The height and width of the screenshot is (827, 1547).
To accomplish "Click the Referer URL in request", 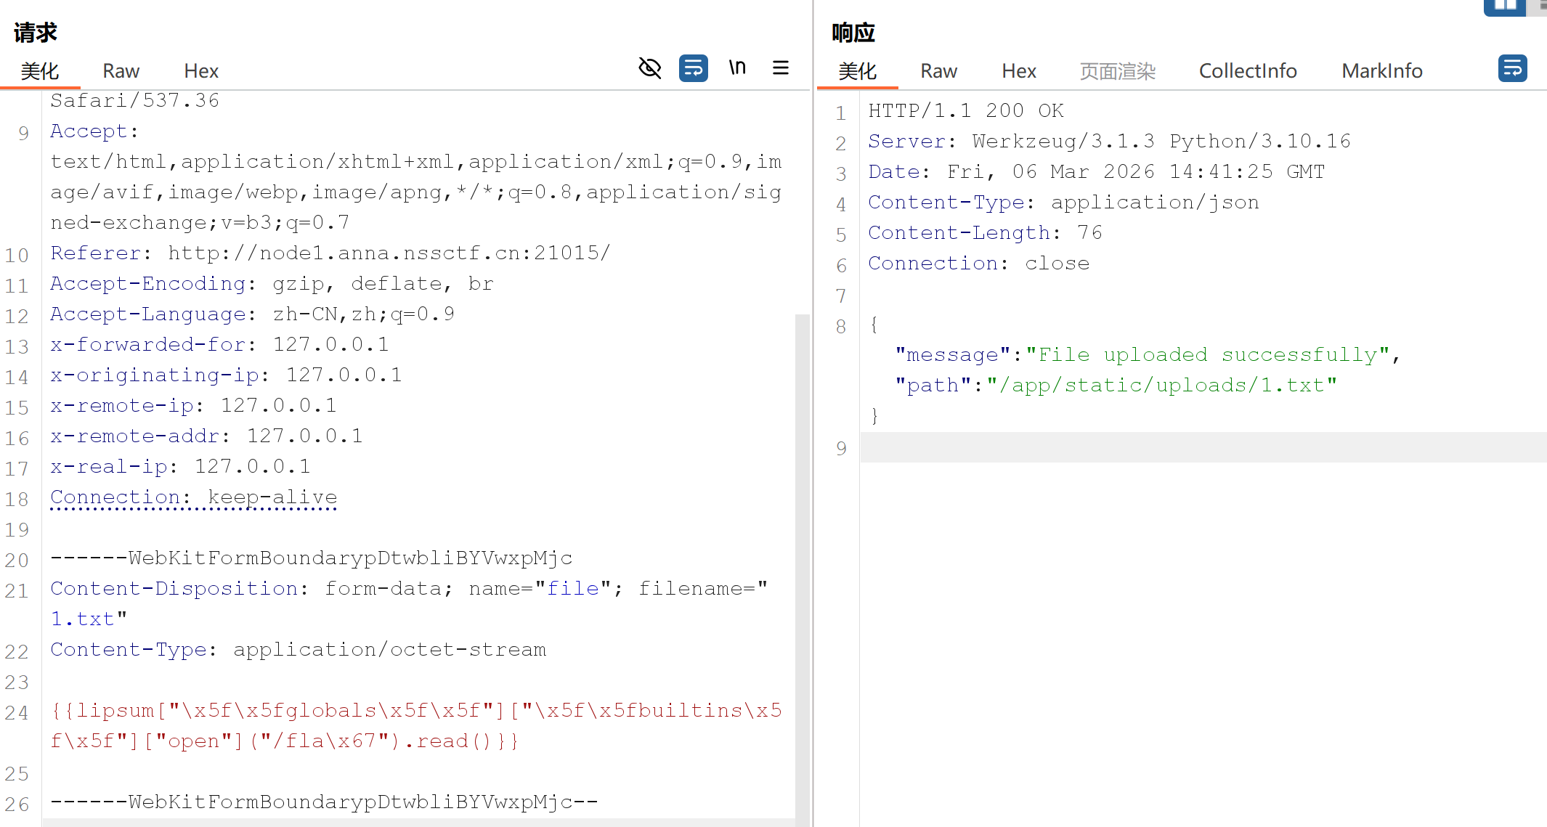I will point(389,253).
